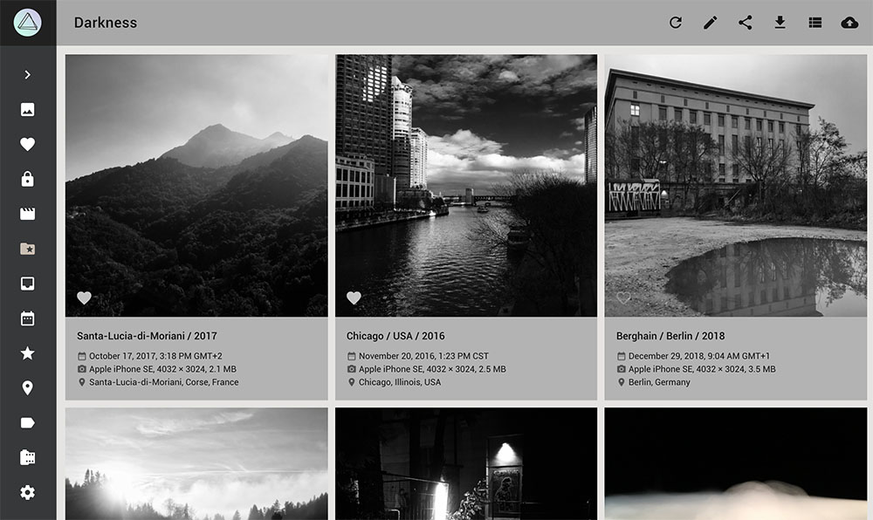Click camera info with 2.1 MB

coord(162,369)
